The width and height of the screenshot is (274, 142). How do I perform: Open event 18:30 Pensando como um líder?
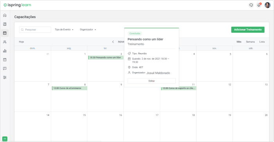106,57
